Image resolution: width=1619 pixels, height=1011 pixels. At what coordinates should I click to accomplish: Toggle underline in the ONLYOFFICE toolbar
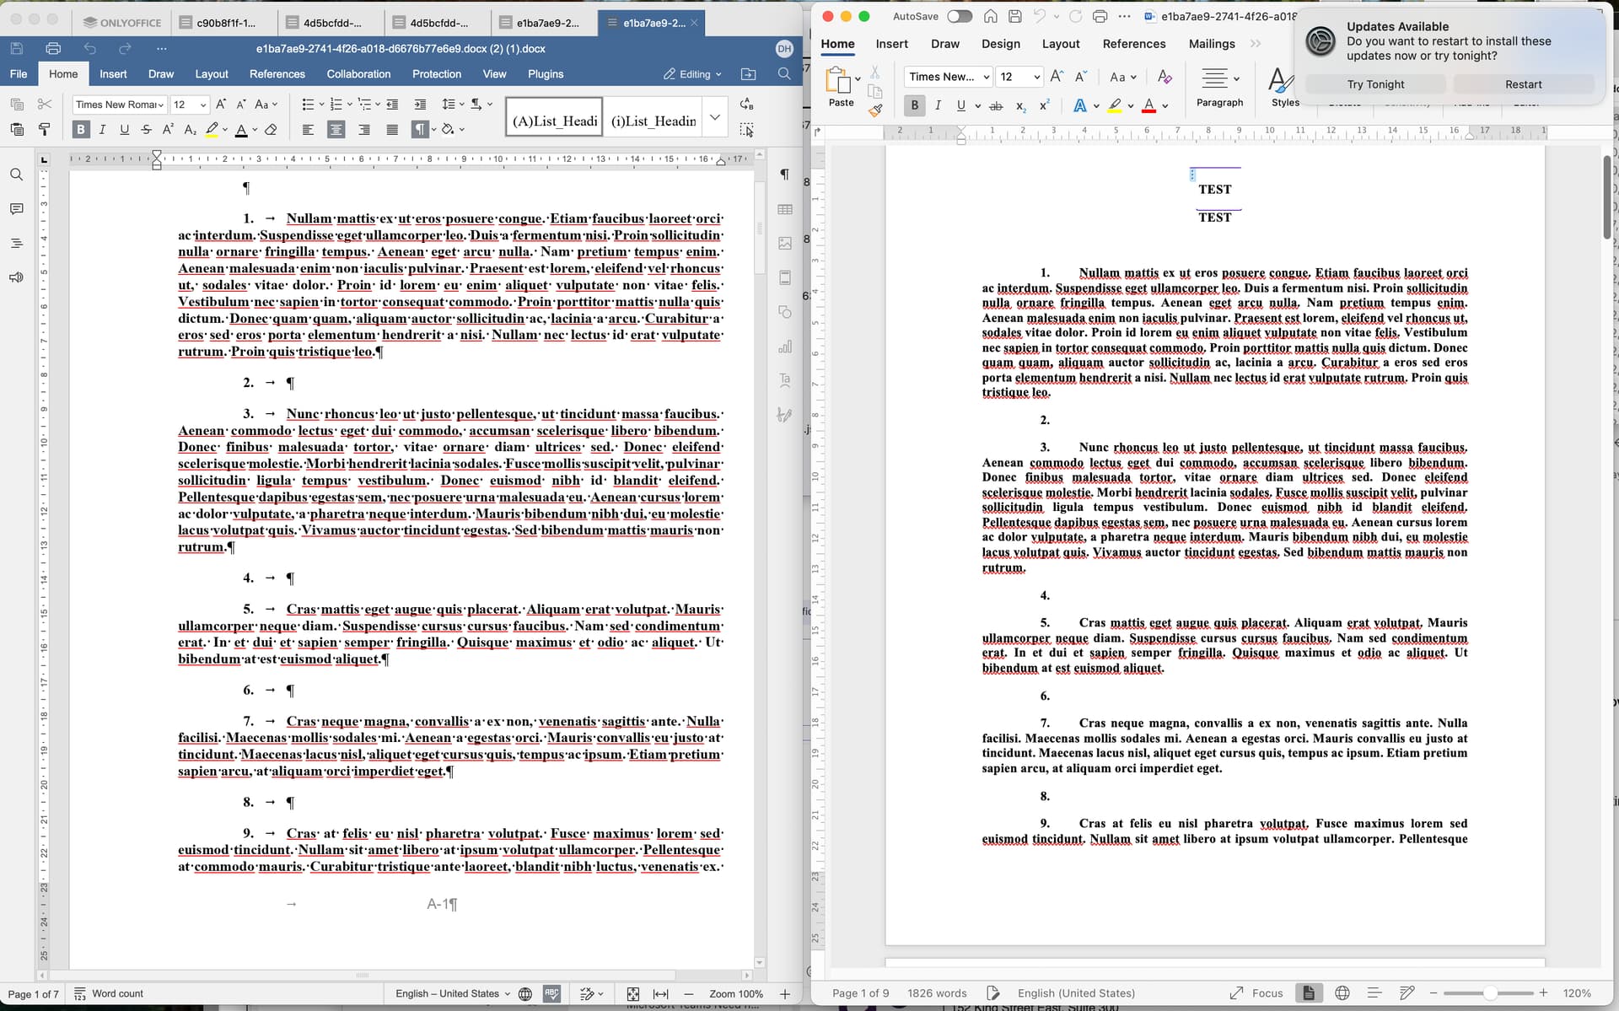point(124,130)
